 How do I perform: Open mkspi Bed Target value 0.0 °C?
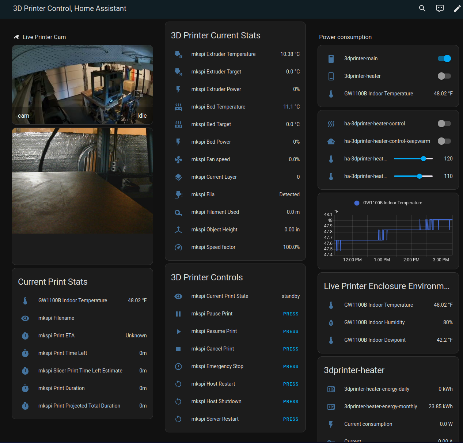point(293,124)
